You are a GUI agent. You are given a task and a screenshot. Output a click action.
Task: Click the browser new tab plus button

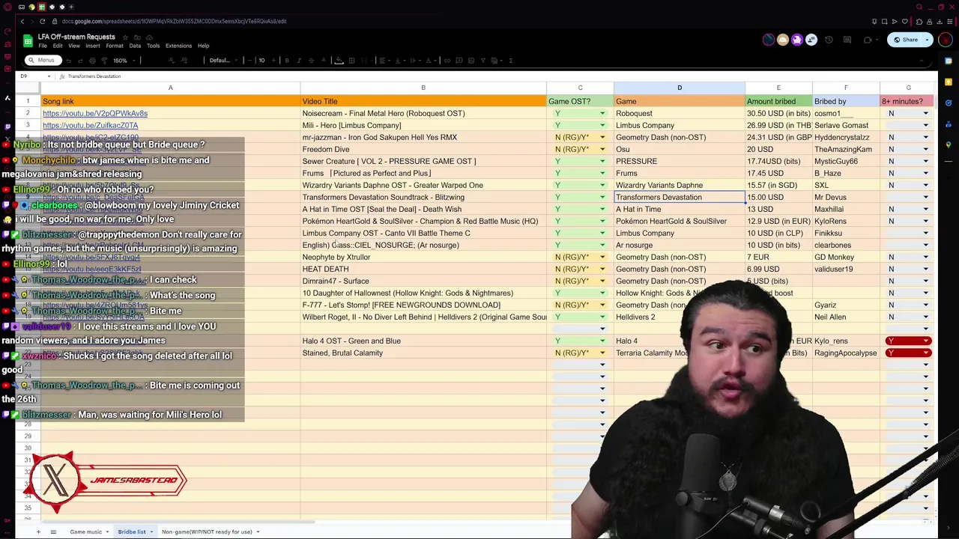pos(71,7)
